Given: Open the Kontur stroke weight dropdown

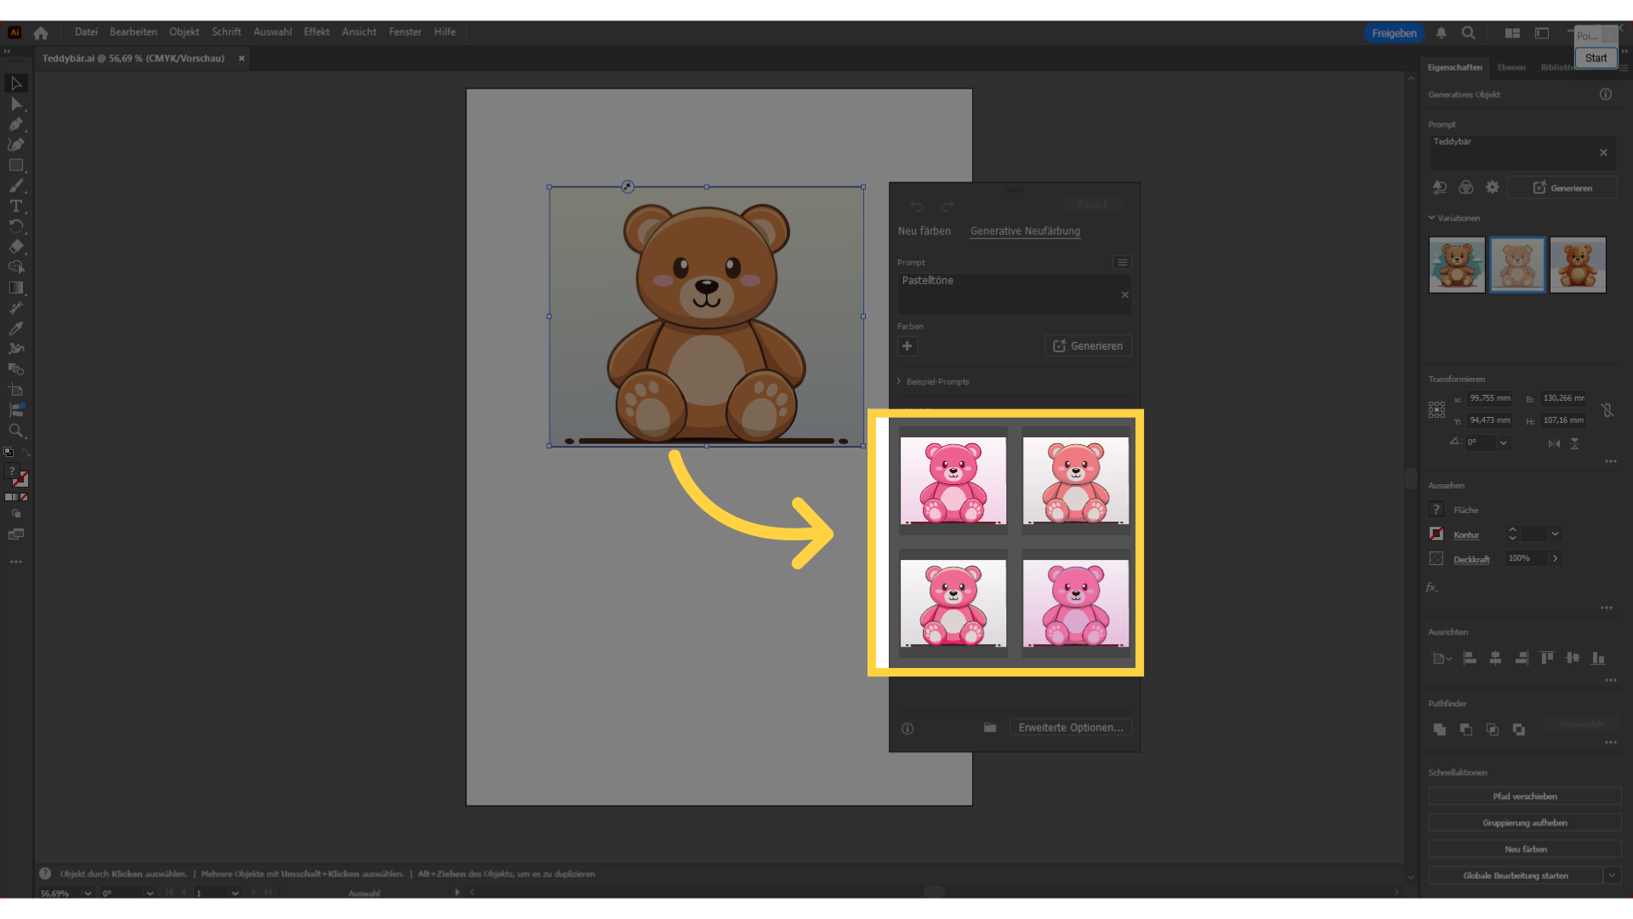Looking at the screenshot, I should coord(1555,534).
